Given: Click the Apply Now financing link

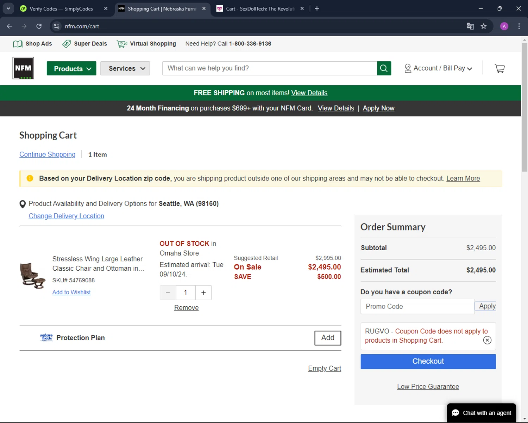Looking at the screenshot, I should click(x=378, y=108).
